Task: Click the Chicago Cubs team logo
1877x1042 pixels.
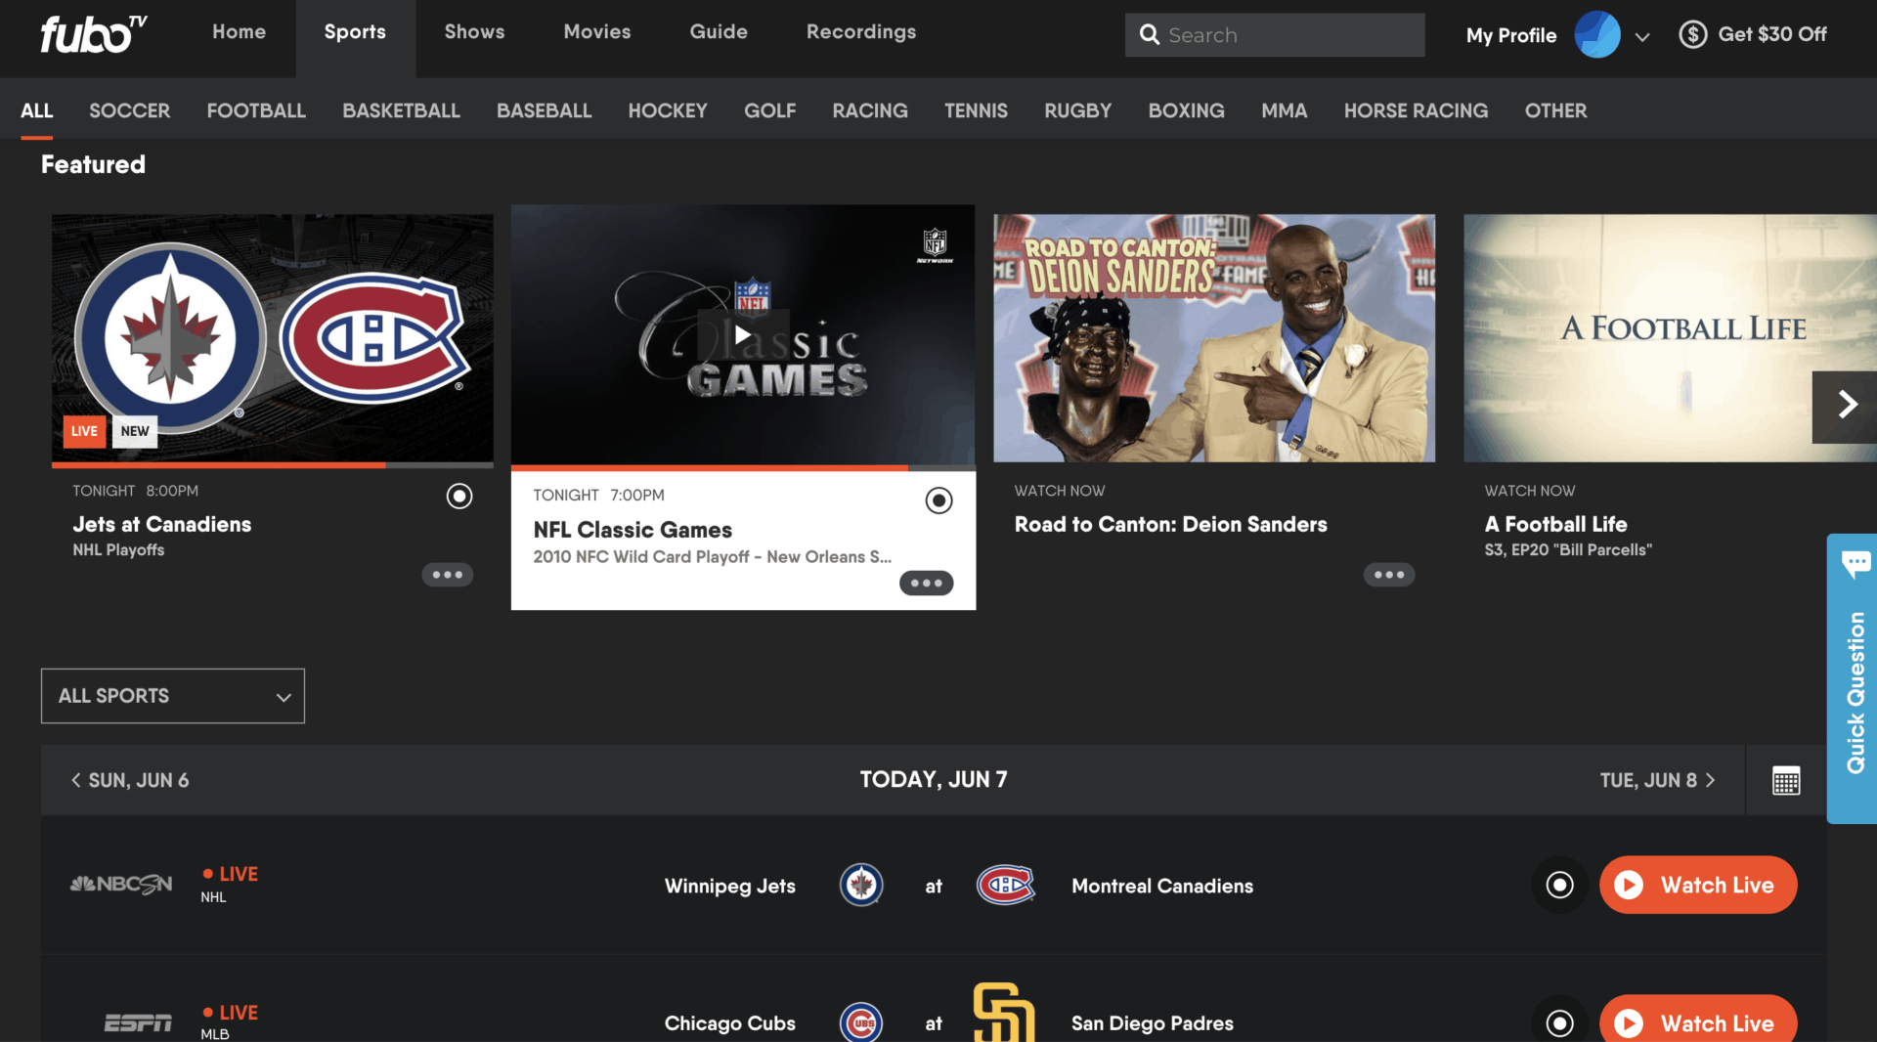Action: pos(861,1022)
